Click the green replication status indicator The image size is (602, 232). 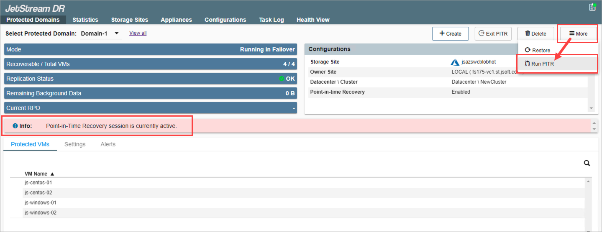coord(282,79)
